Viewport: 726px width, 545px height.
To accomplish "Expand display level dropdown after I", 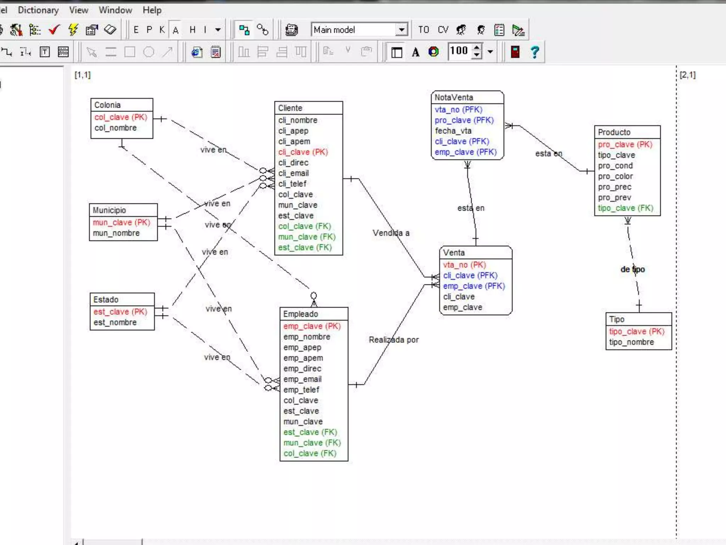I will coord(218,30).
